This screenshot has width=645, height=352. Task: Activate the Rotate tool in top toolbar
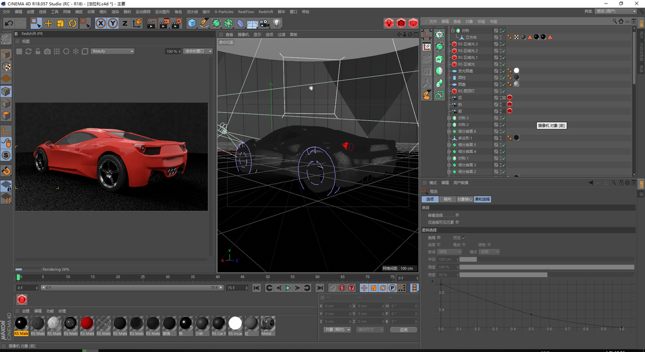click(72, 23)
